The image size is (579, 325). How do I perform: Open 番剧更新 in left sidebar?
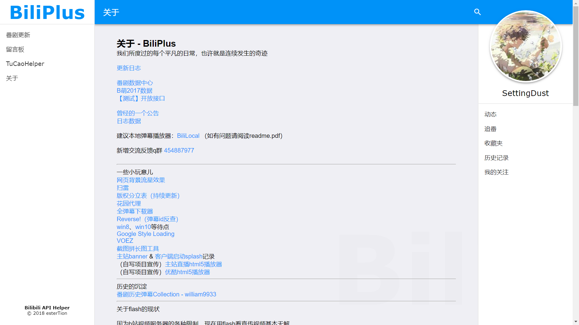coord(18,35)
